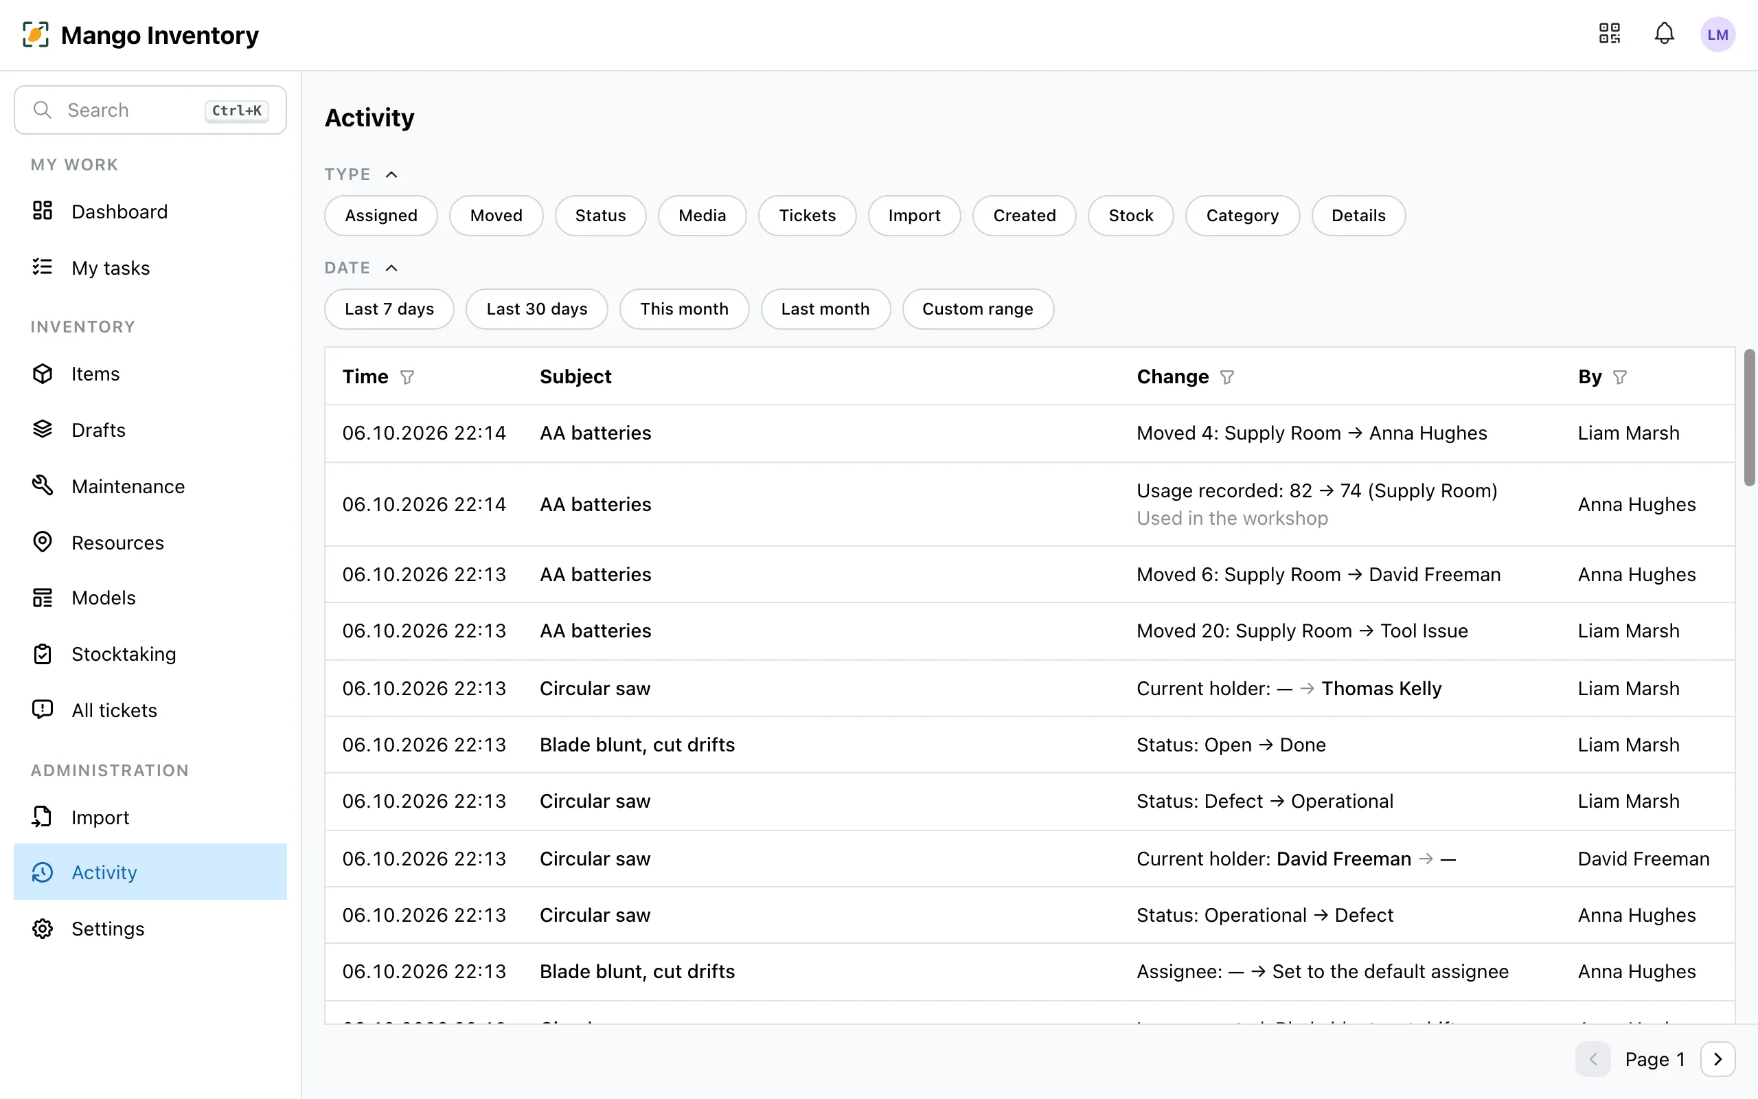
Task: Click the Drafts layers icon
Action: pyautogui.click(x=43, y=429)
